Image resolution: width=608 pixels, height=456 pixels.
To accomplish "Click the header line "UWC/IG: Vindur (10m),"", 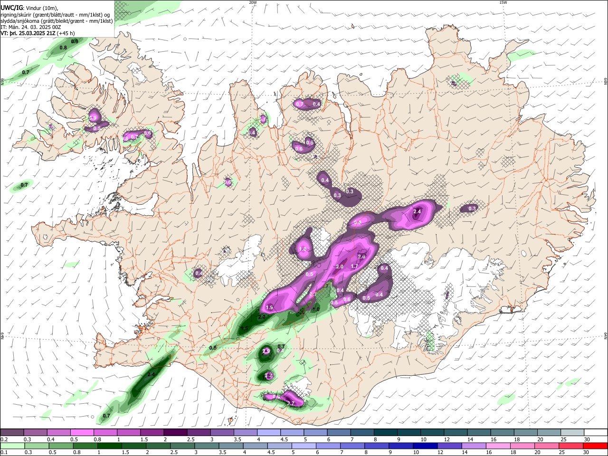I will coord(29,7).
